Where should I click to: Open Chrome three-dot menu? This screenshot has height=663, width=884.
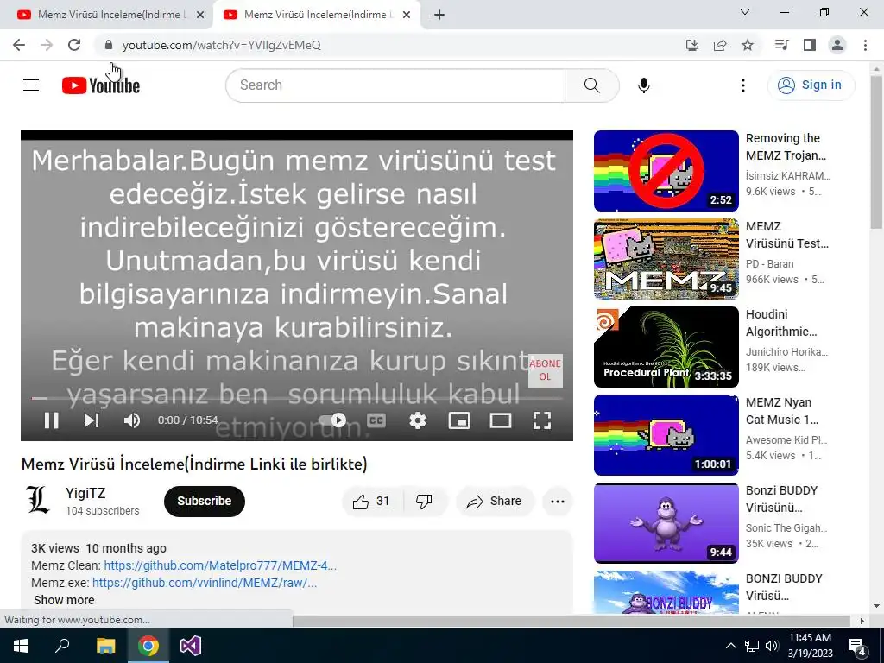pyautogui.click(x=865, y=45)
